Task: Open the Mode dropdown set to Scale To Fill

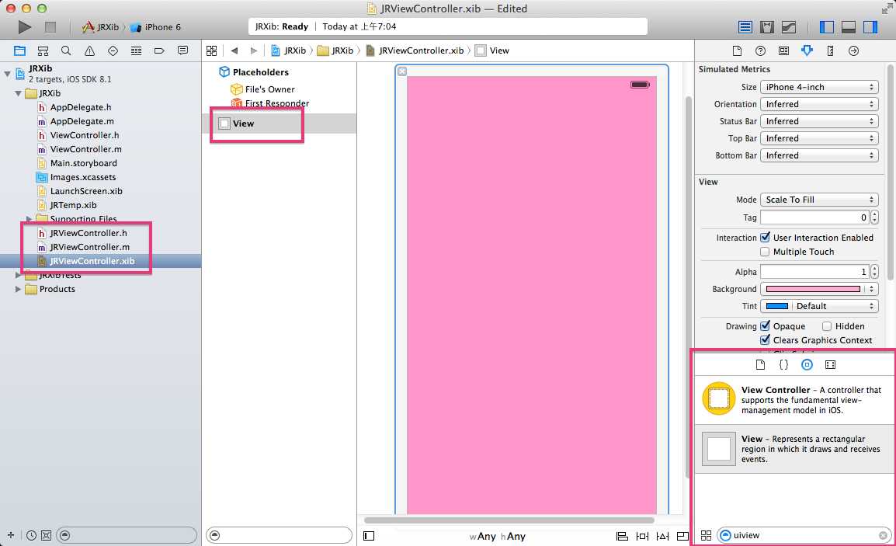Action: pos(819,200)
